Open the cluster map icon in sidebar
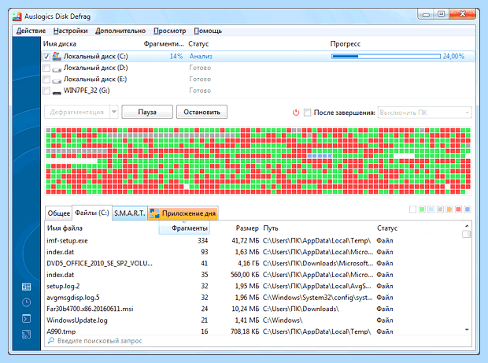This screenshot has height=363, width=488. (x=27, y=287)
